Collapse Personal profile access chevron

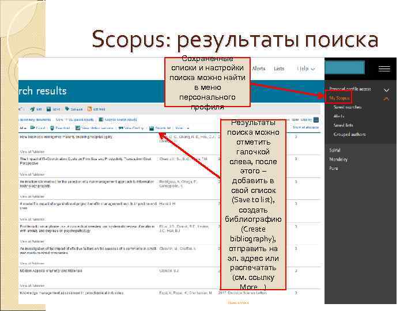coord(386,90)
